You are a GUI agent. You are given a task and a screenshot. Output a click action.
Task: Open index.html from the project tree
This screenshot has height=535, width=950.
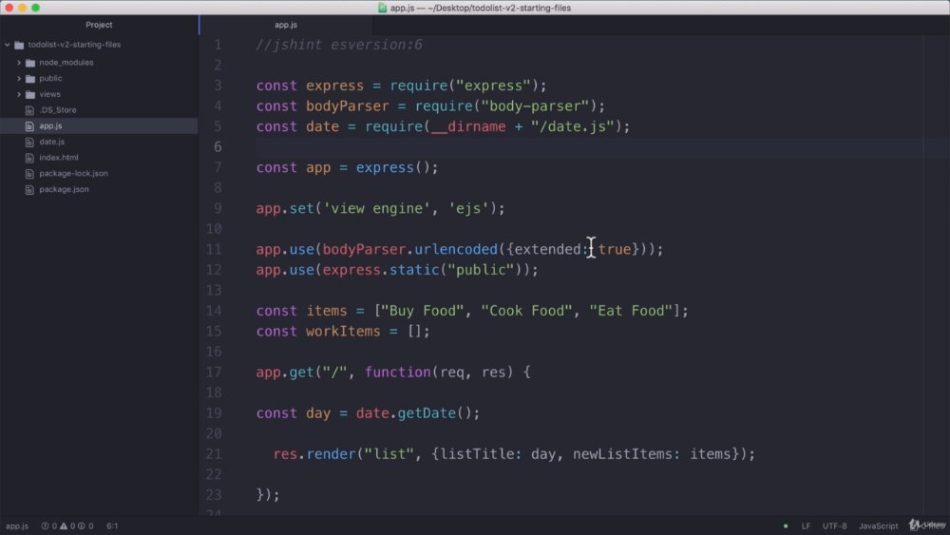click(59, 158)
